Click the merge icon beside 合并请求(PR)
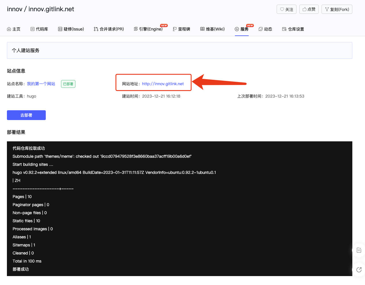Image resolution: width=365 pixels, height=285 pixels. (96, 29)
